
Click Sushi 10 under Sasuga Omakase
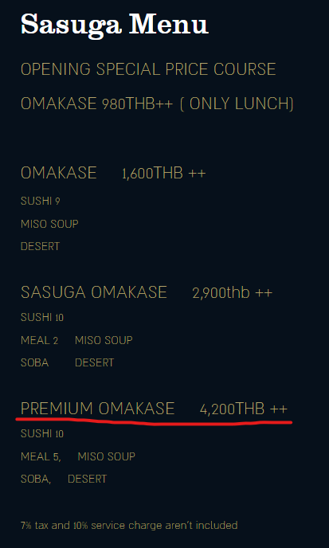pos(42,317)
